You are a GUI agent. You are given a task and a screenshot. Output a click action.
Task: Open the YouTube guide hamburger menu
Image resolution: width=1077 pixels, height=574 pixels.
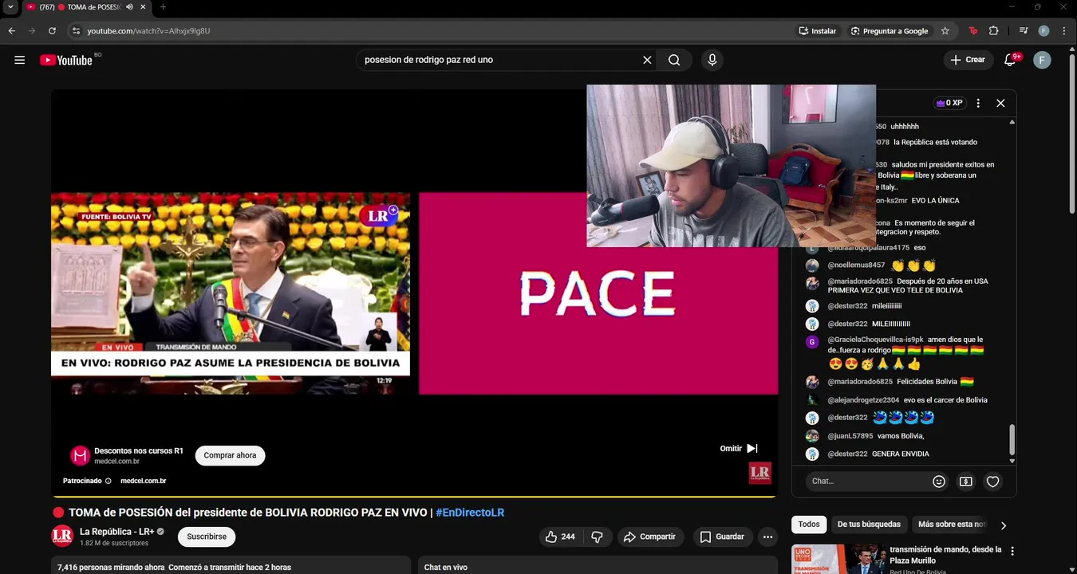(x=20, y=60)
